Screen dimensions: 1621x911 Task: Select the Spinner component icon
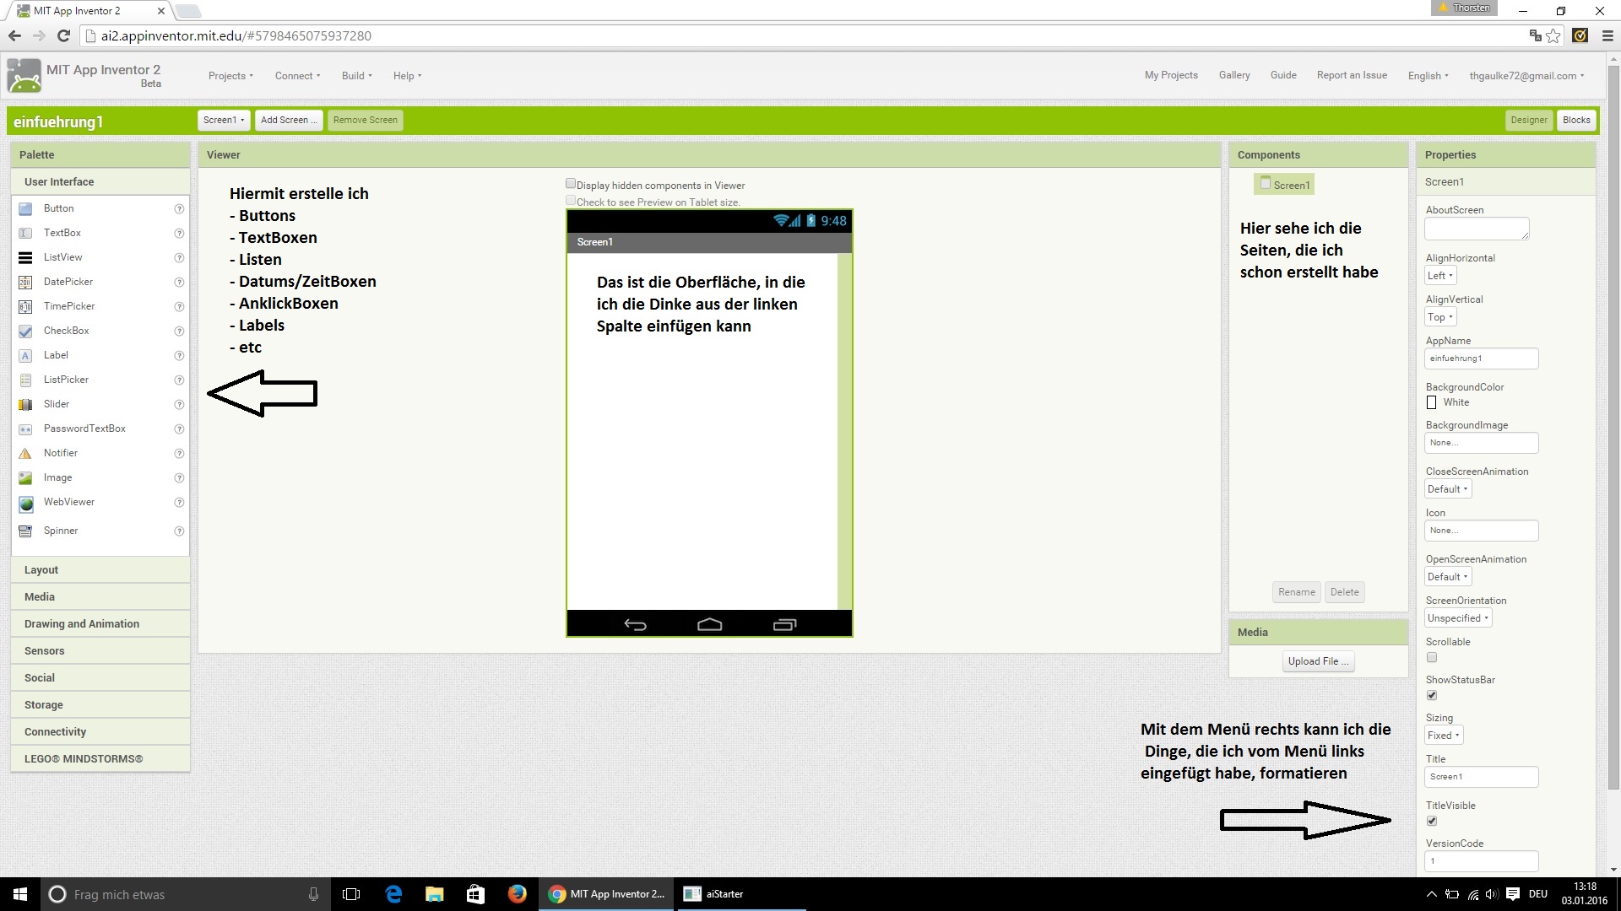click(25, 531)
